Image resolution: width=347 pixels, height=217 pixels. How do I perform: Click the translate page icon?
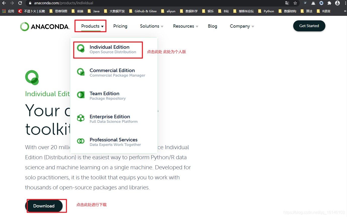point(287,3)
